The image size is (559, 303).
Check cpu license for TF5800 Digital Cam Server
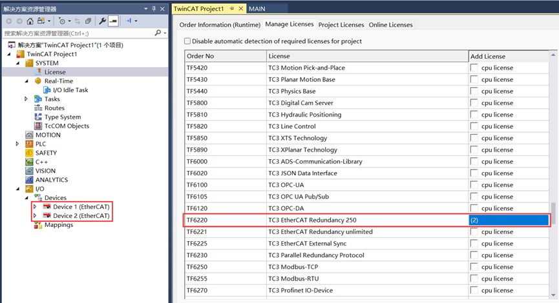pyautogui.click(x=474, y=103)
